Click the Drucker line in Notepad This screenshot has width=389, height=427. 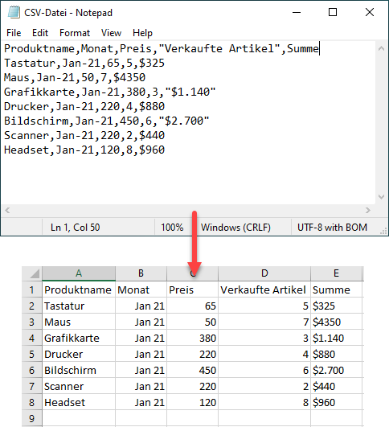pos(84,106)
